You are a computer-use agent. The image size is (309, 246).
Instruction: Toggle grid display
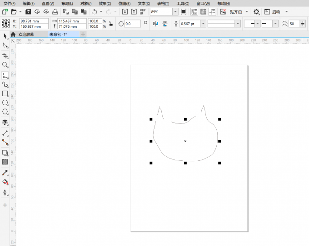(x=203, y=12)
